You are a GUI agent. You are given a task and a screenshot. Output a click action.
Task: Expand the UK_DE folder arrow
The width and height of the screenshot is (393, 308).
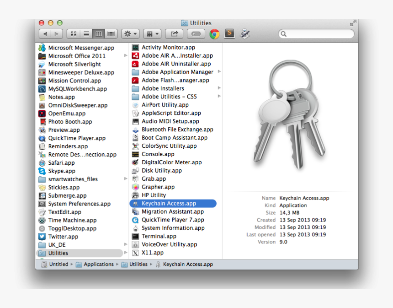pos(126,244)
